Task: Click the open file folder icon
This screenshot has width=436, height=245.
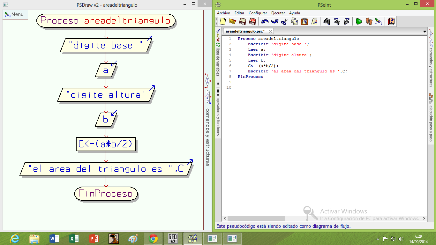Action: [x=232, y=21]
